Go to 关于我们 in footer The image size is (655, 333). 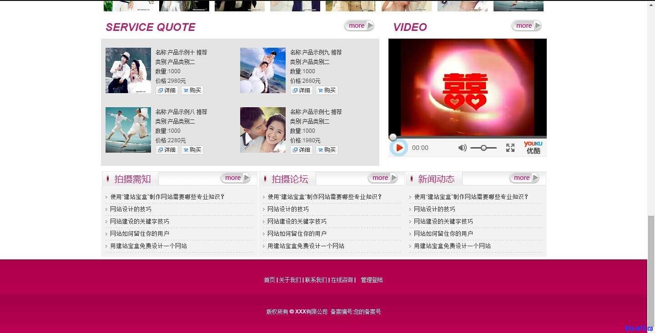pos(290,280)
